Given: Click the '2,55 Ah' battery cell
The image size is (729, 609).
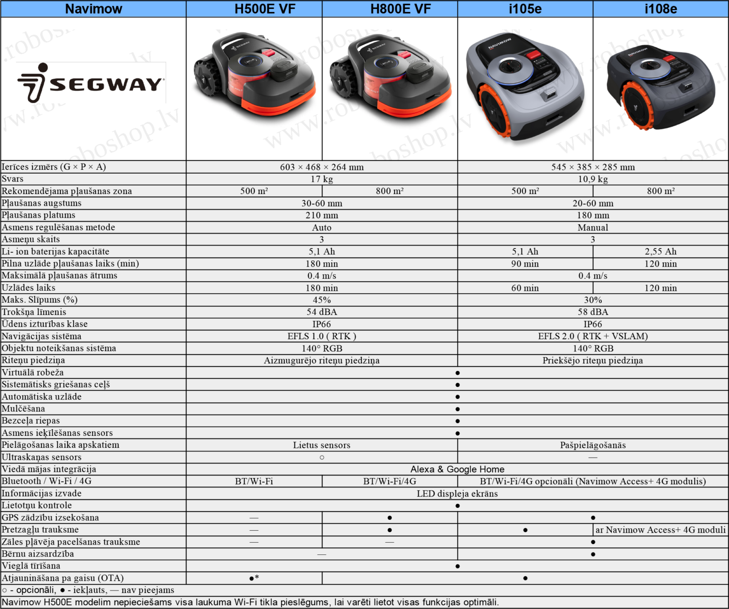Looking at the screenshot, I should coord(661,251).
